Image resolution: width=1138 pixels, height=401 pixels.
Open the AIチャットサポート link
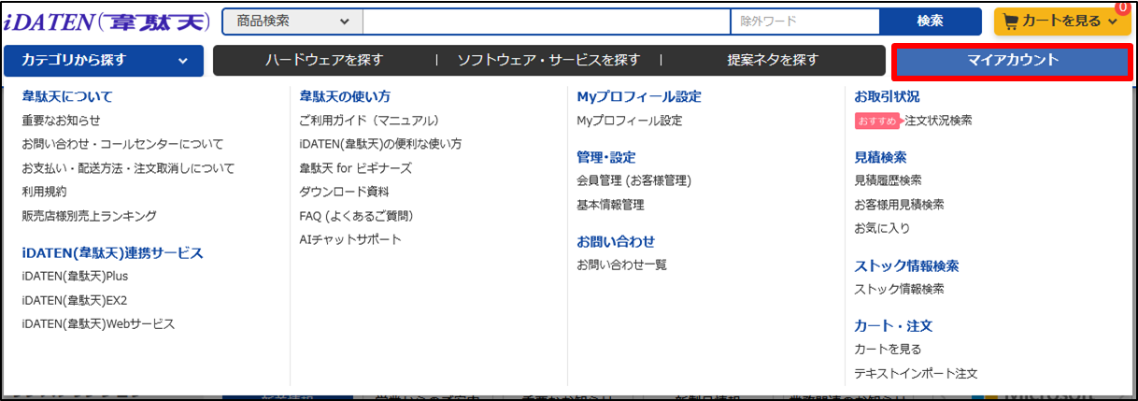(350, 239)
